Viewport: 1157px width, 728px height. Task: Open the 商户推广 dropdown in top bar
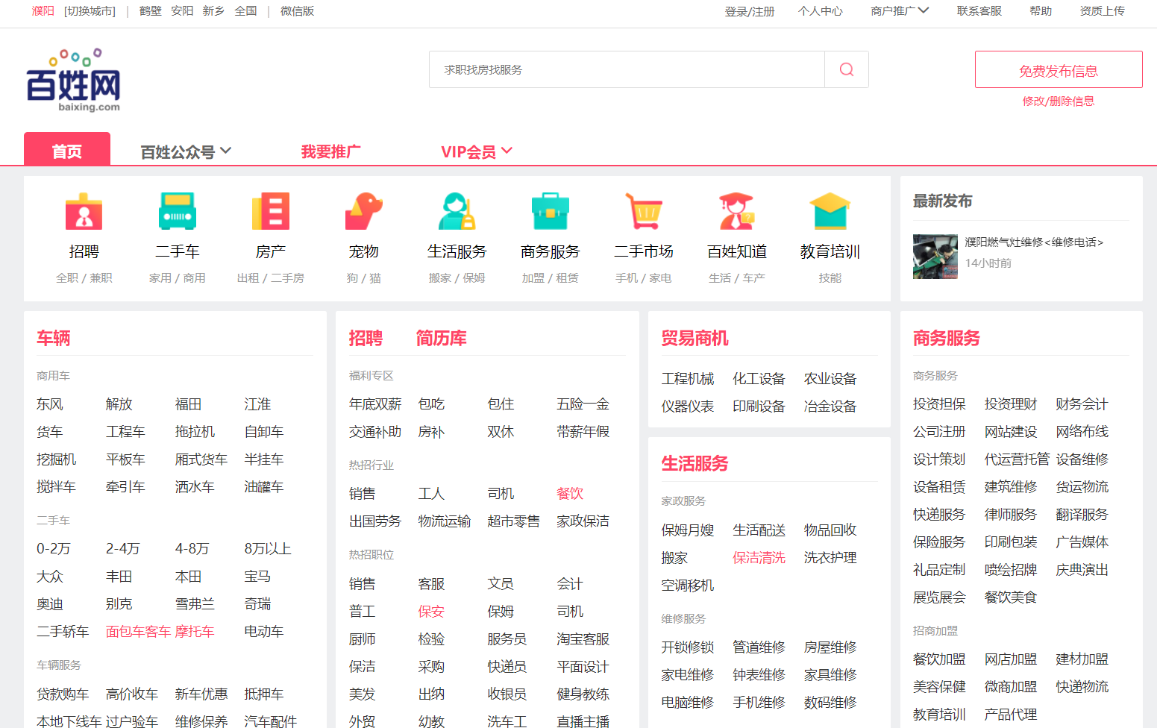click(x=899, y=11)
